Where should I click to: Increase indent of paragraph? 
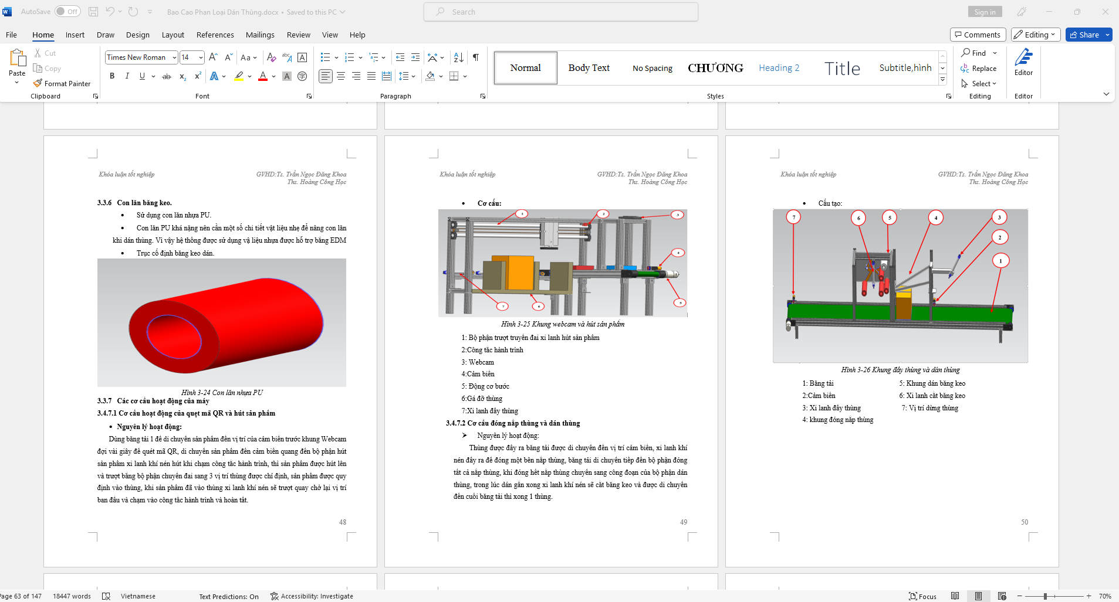click(415, 57)
